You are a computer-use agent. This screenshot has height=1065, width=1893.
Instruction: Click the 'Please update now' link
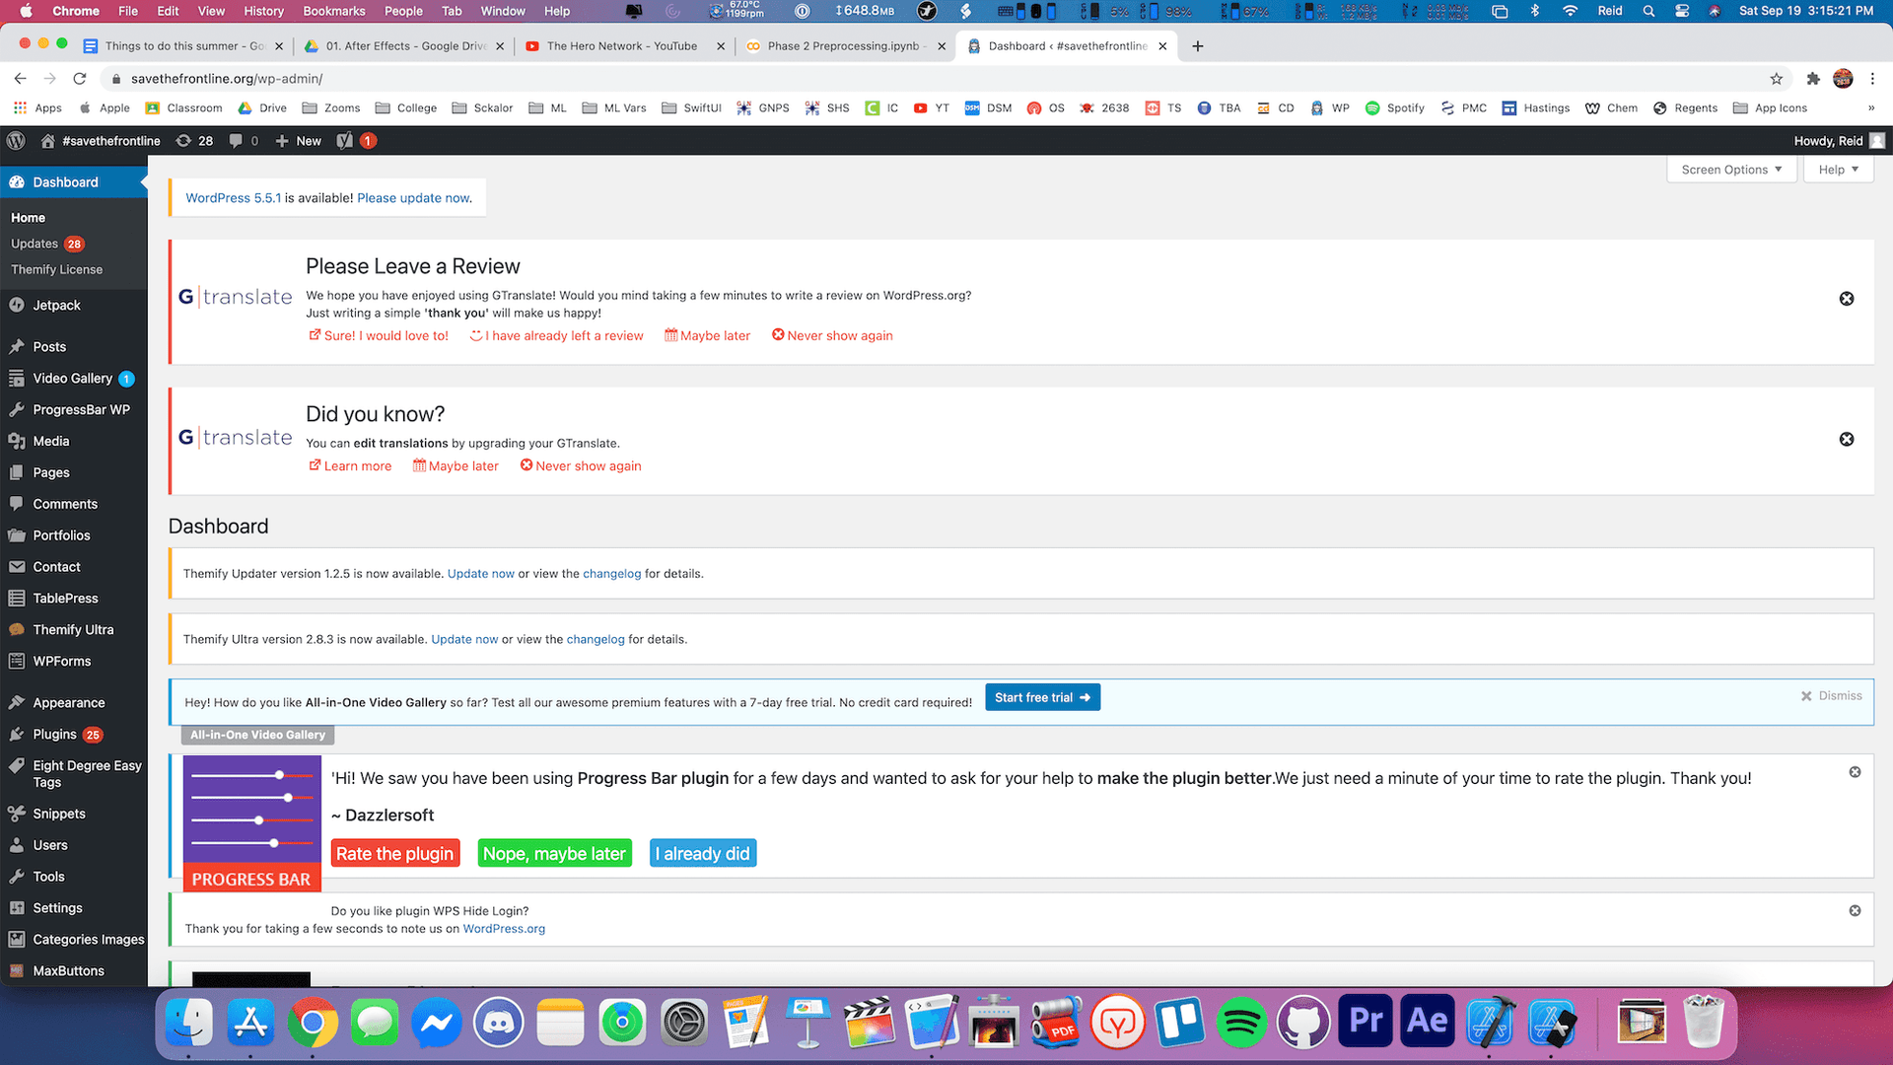coord(414,198)
